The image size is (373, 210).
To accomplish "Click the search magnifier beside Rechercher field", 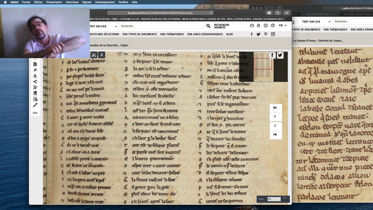I will 208,26.
